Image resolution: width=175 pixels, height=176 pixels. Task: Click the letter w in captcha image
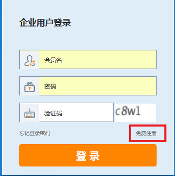pyautogui.click(x=132, y=112)
